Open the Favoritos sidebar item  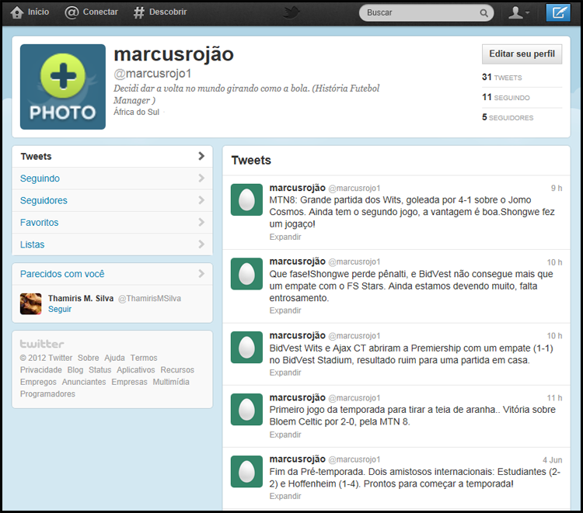pos(112,222)
